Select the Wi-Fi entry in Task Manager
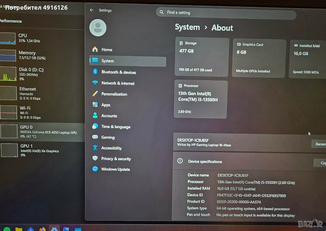Image resolution: width=326 pixels, height=231 pixels. (x=42, y=112)
